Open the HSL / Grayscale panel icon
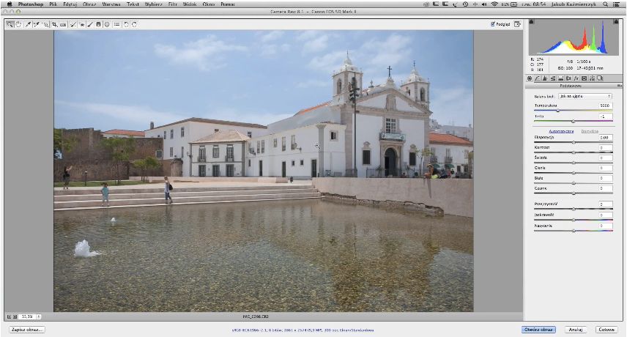The width and height of the screenshot is (627, 337). pos(553,78)
